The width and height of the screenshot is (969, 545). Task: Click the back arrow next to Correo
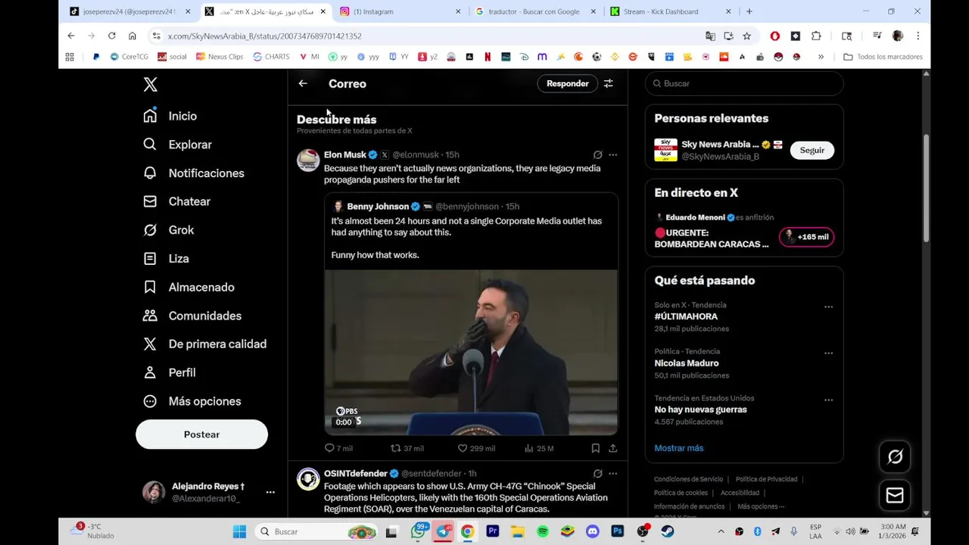point(303,83)
